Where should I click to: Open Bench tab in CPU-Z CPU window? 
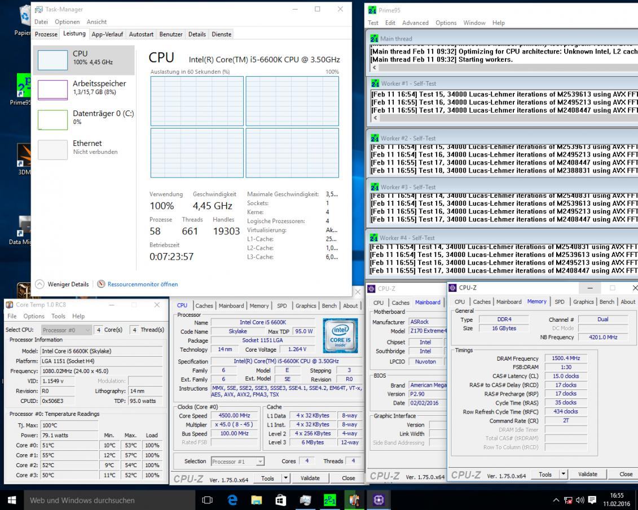(329, 305)
